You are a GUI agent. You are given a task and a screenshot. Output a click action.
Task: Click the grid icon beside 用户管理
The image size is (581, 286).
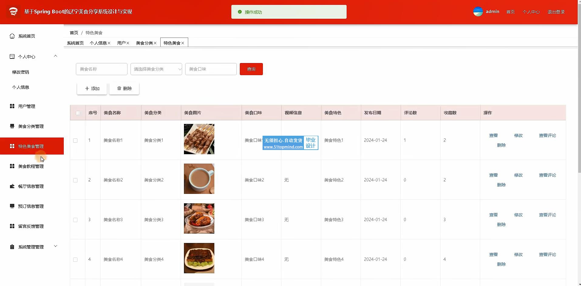coord(12,106)
